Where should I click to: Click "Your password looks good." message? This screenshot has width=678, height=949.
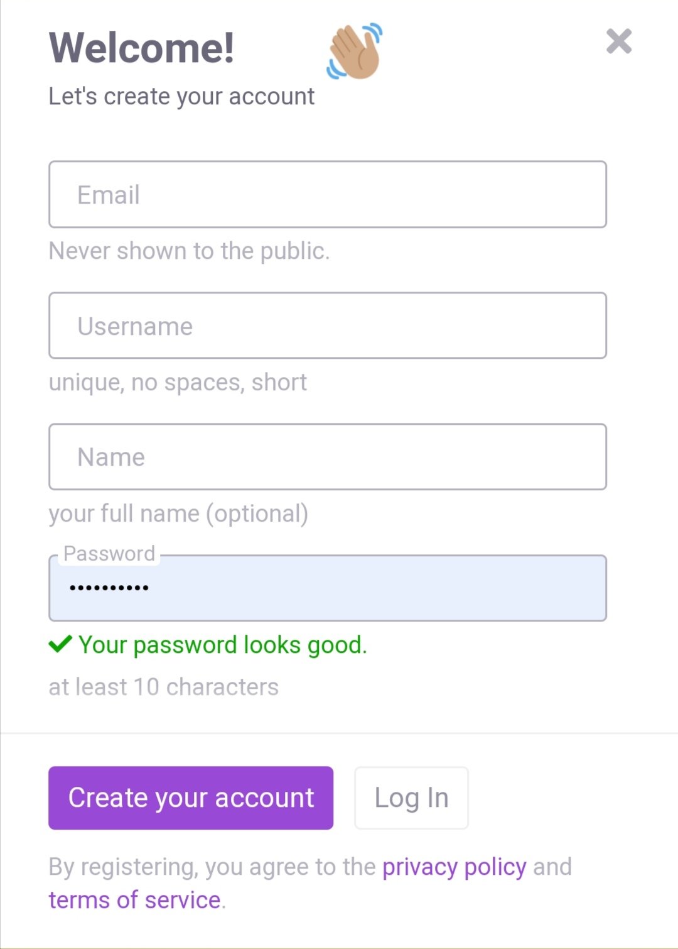(x=223, y=645)
